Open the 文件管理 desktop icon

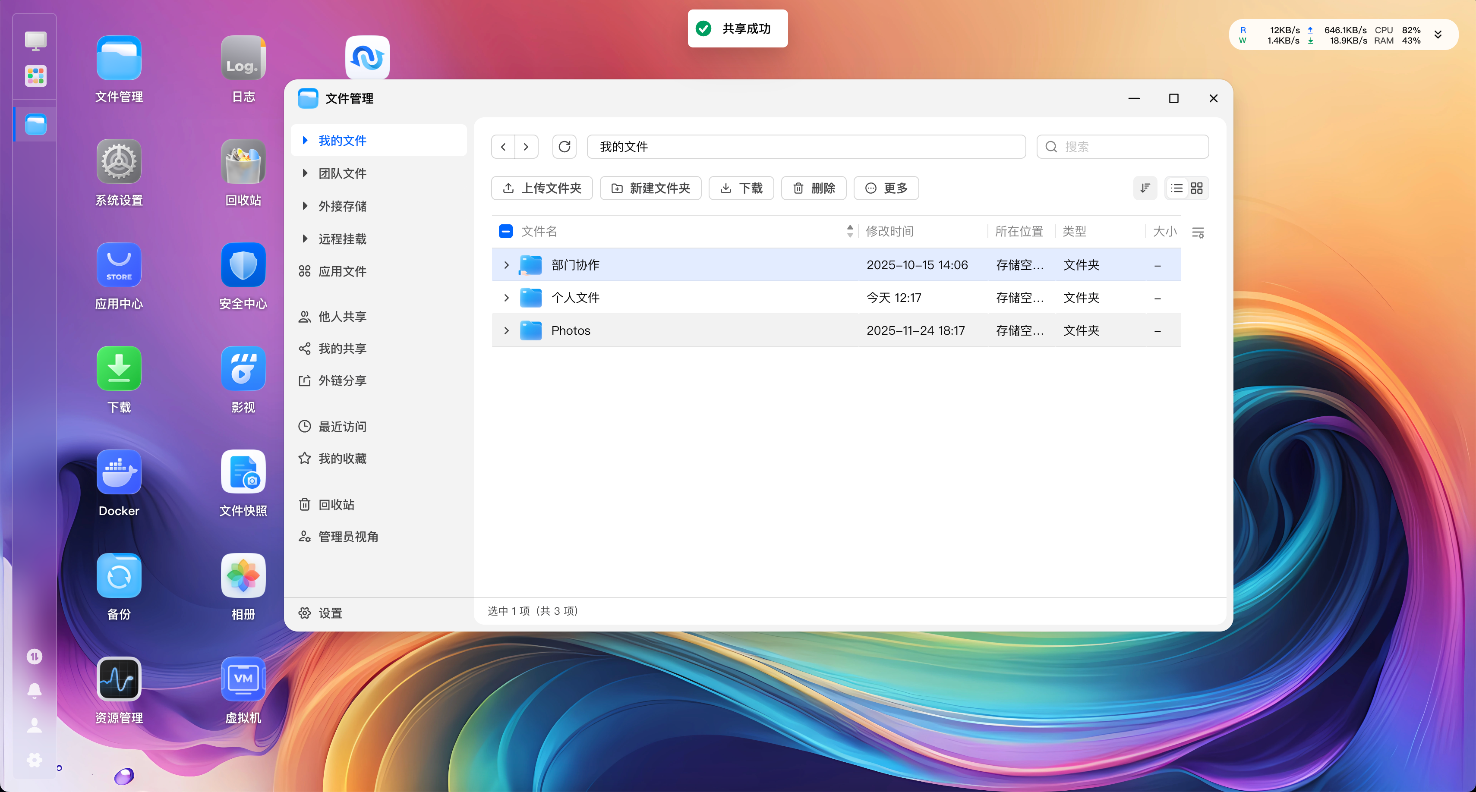pos(119,58)
